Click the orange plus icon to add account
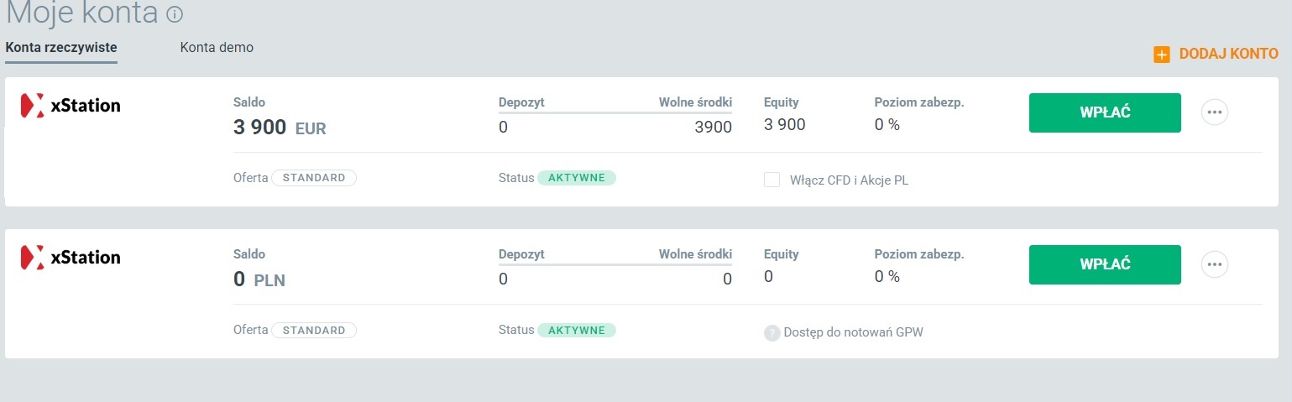Screen dimensions: 1292x402 click(1162, 55)
